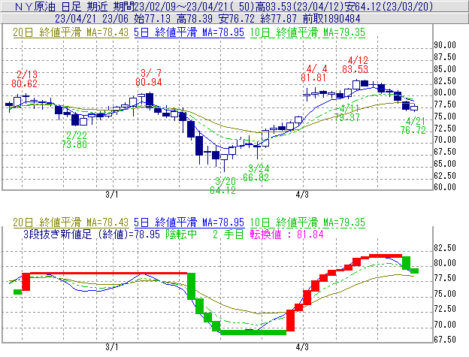The image size is (469, 357).
Task: Click the last white candlestick in top chart
Action: pos(414,108)
